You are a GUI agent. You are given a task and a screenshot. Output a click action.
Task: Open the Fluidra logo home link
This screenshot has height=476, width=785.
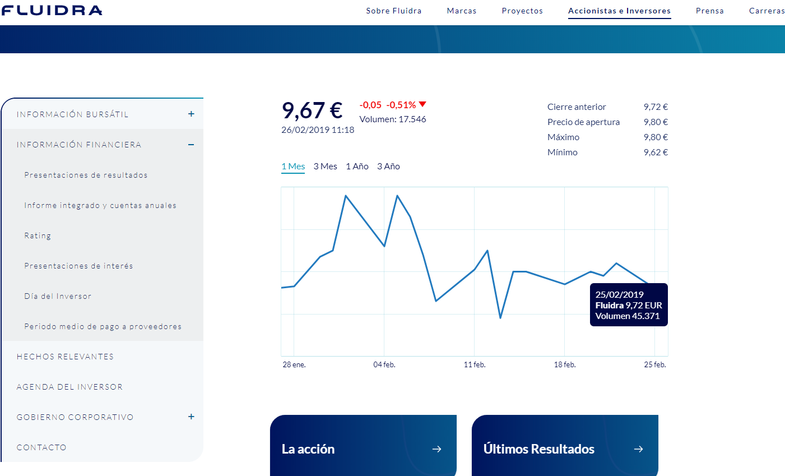pos(52,11)
